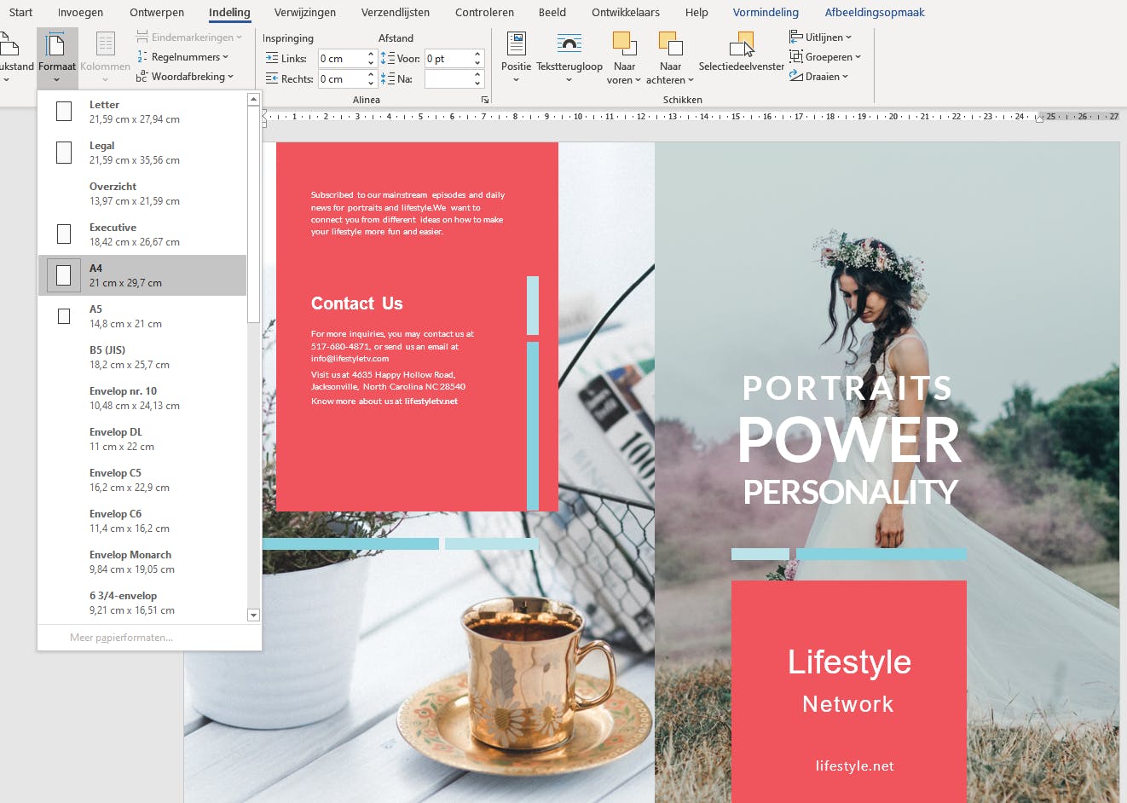Click Naar voren bring forward icon
The height and width of the screenshot is (803, 1127).
point(625,44)
